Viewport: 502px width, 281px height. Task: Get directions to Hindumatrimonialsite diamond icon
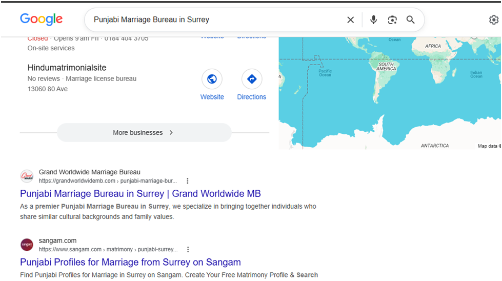pos(252,79)
